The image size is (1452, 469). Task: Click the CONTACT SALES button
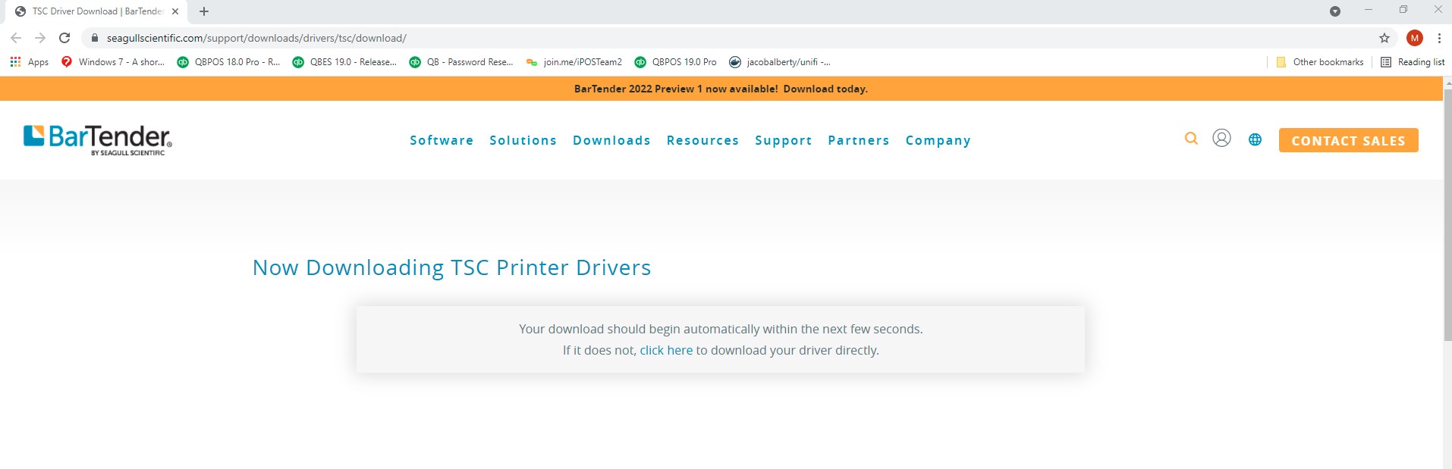pyautogui.click(x=1348, y=140)
